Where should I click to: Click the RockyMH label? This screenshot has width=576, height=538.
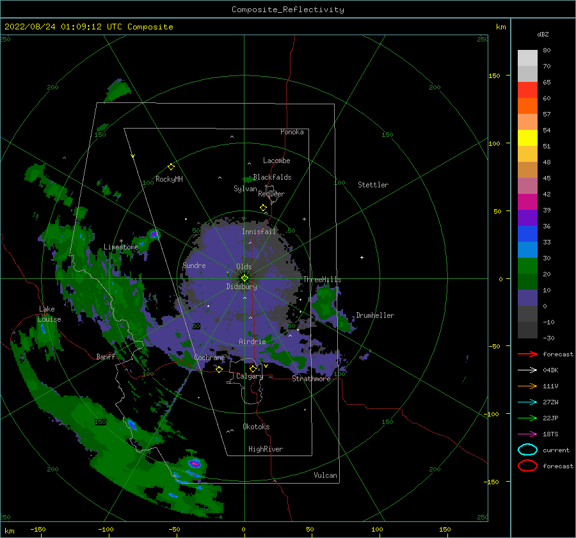point(169,179)
